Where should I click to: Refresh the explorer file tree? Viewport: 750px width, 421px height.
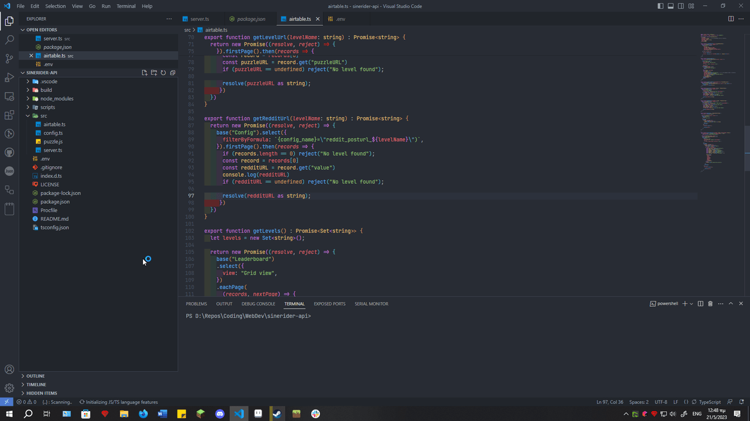pos(163,73)
